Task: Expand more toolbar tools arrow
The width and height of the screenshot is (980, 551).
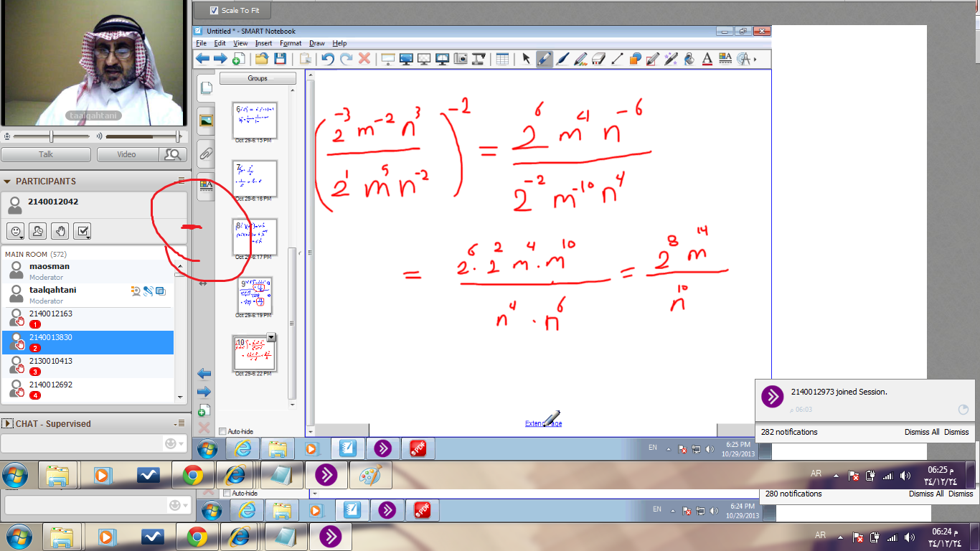Action: [755, 59]
